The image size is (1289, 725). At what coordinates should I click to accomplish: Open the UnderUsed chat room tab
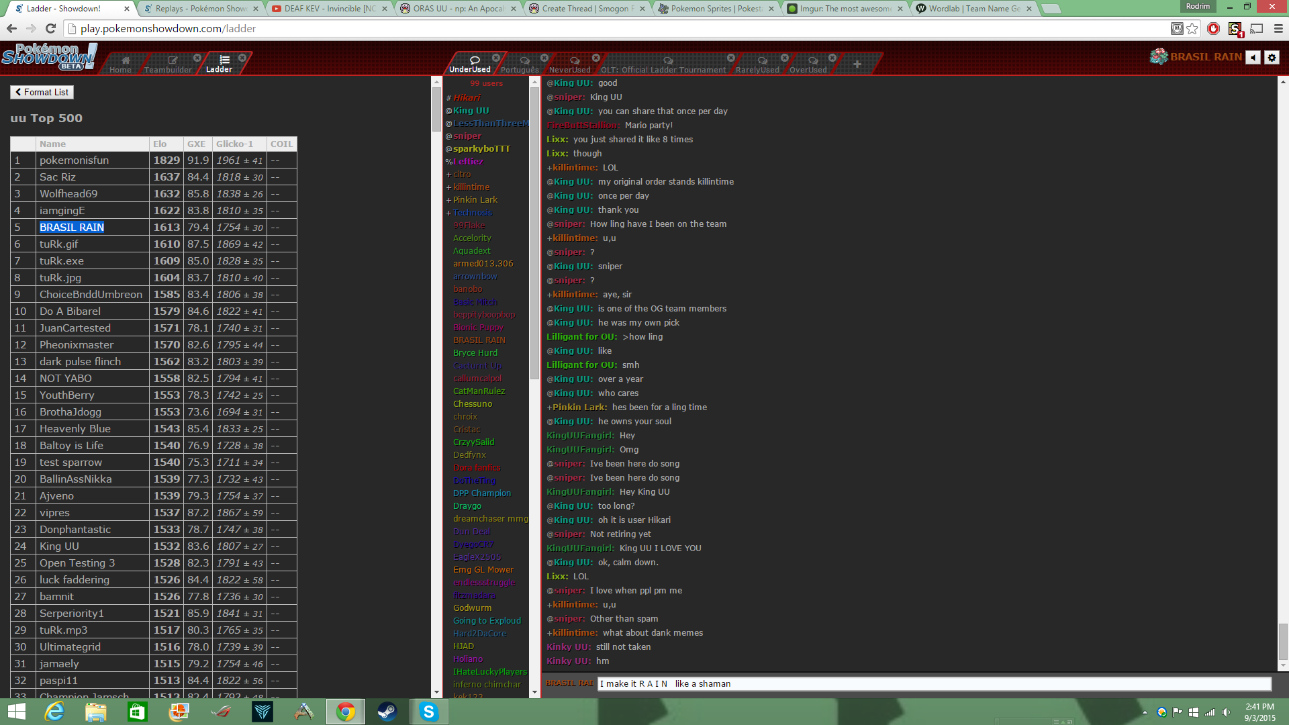tap(470, 64)
